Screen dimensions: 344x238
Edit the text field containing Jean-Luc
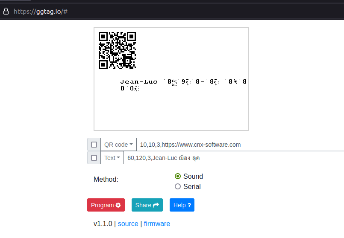pos(234,158)
